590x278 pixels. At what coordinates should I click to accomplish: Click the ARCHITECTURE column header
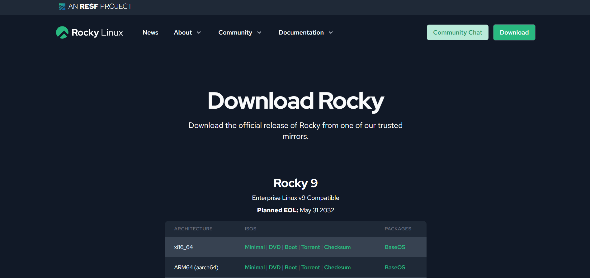click(x=193, y=229)
